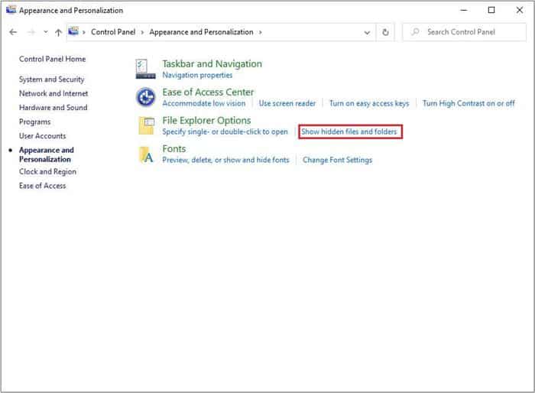
Task: Open Hardware and Sound category
Action: click(x=53, y=108)
